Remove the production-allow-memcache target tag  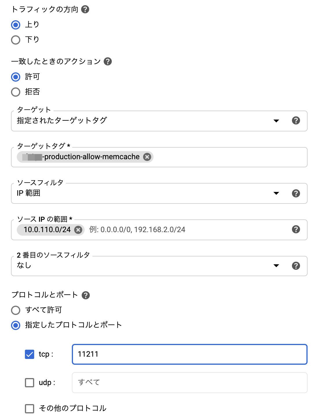click(x=147, y=157)
